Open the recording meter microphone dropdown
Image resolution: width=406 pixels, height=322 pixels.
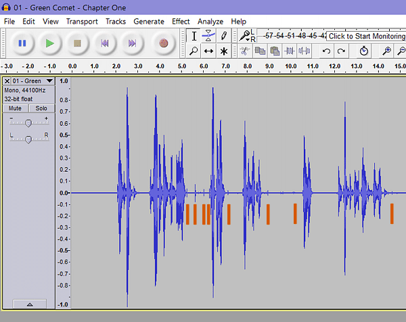pos(245,36)
